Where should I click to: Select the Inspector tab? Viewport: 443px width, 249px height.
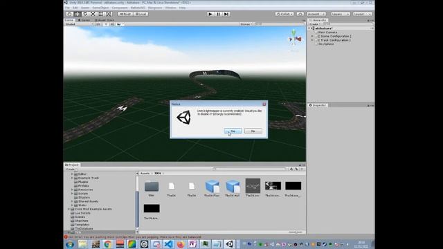[x=318, y=105]
